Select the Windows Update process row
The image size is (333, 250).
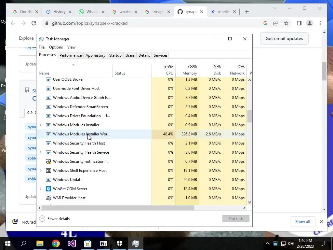click(x=141, y=180)
